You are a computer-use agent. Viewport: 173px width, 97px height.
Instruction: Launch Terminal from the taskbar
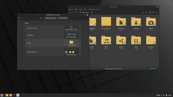click(14, 95)
